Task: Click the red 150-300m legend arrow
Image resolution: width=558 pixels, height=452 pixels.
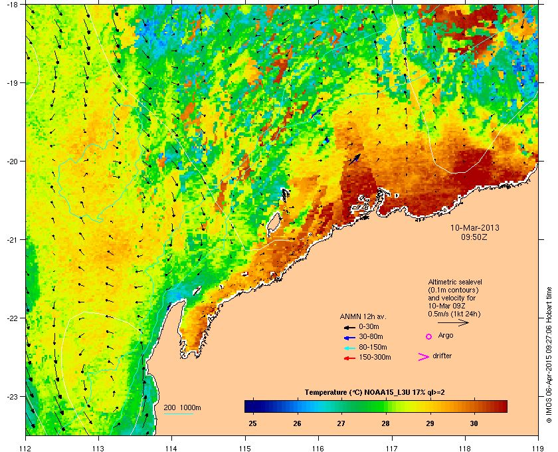Action: click(x=349, y=358)
